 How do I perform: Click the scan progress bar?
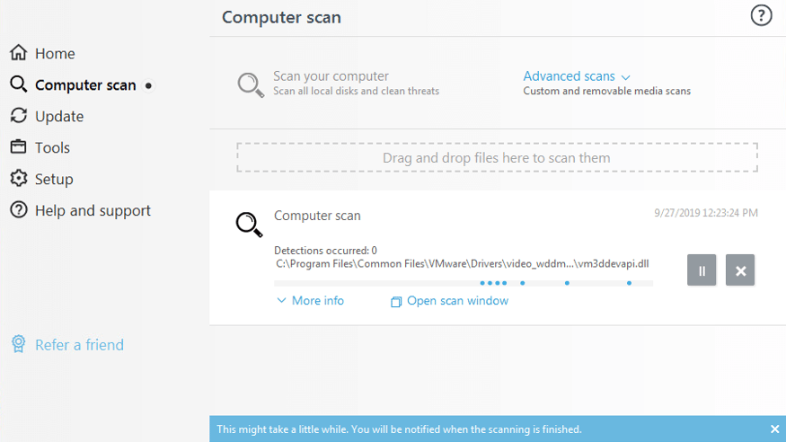tap(463, 283)
